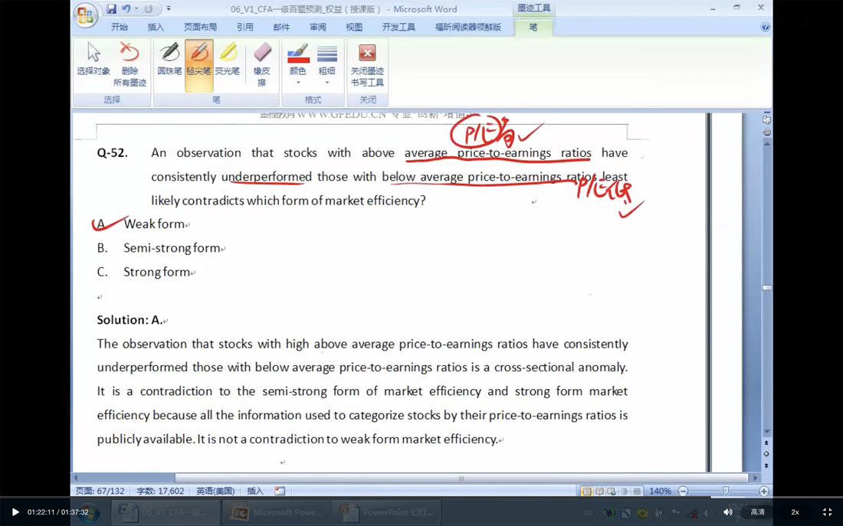
Task: Select the 笔 Pens ribbon tab
Action: pyautogui.click(x=533, y=27)
